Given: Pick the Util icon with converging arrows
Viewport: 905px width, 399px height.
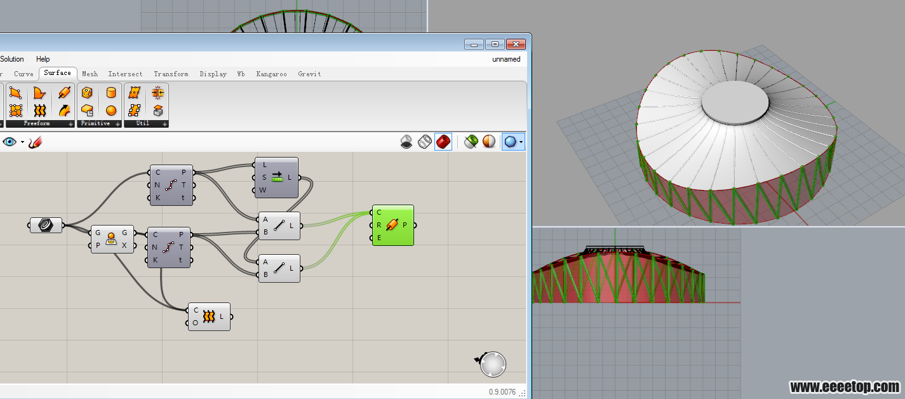Looking at the screenshot, I should pos(158,93).
